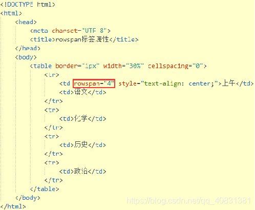Click the blog.csdn.net watermark URL
This screenshot has height=210, width=255.
click(x=188, y=201)
